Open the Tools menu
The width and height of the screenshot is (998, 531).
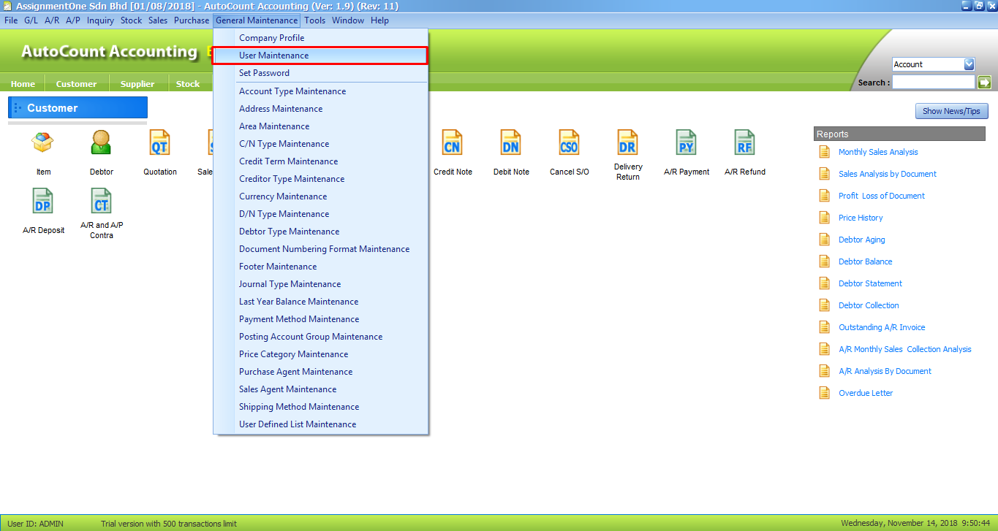315,20
